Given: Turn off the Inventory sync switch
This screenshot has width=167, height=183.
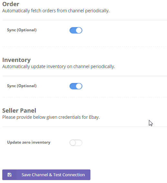Looking at the screenshot, I should coord(76,86).
